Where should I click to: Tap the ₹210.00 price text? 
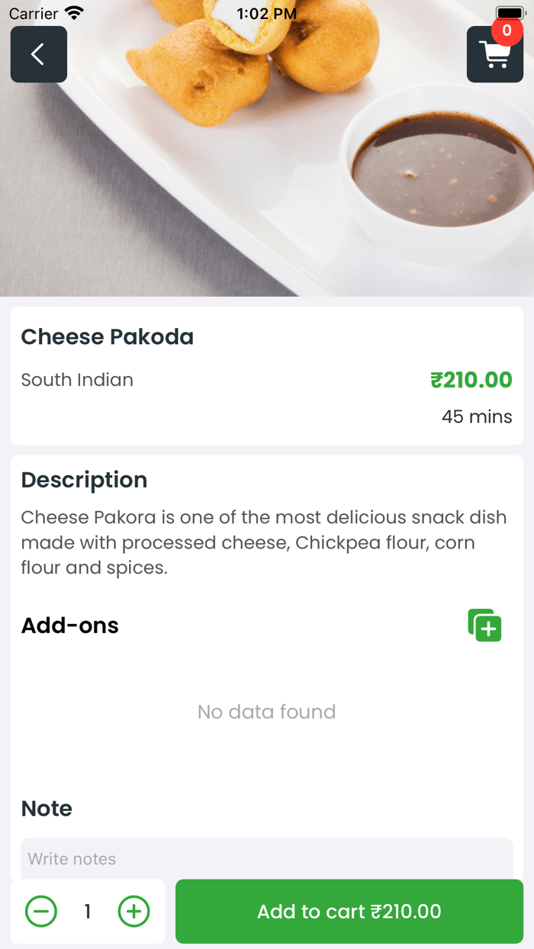471,380
